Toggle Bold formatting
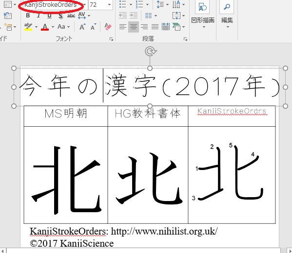The width and height of the screenshot is (292, 253). coord(28,16)
